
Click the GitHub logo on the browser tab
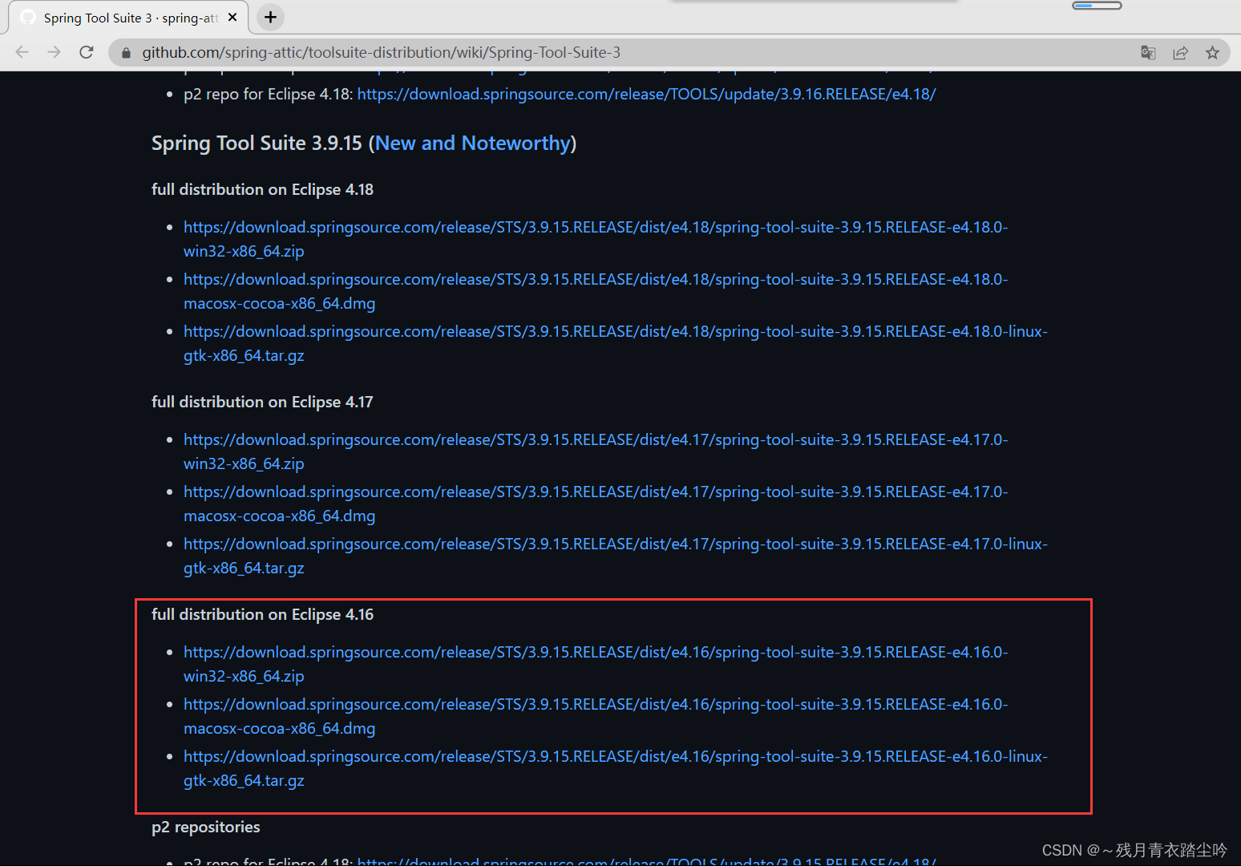pyautogui.click(x=27, y=17)
